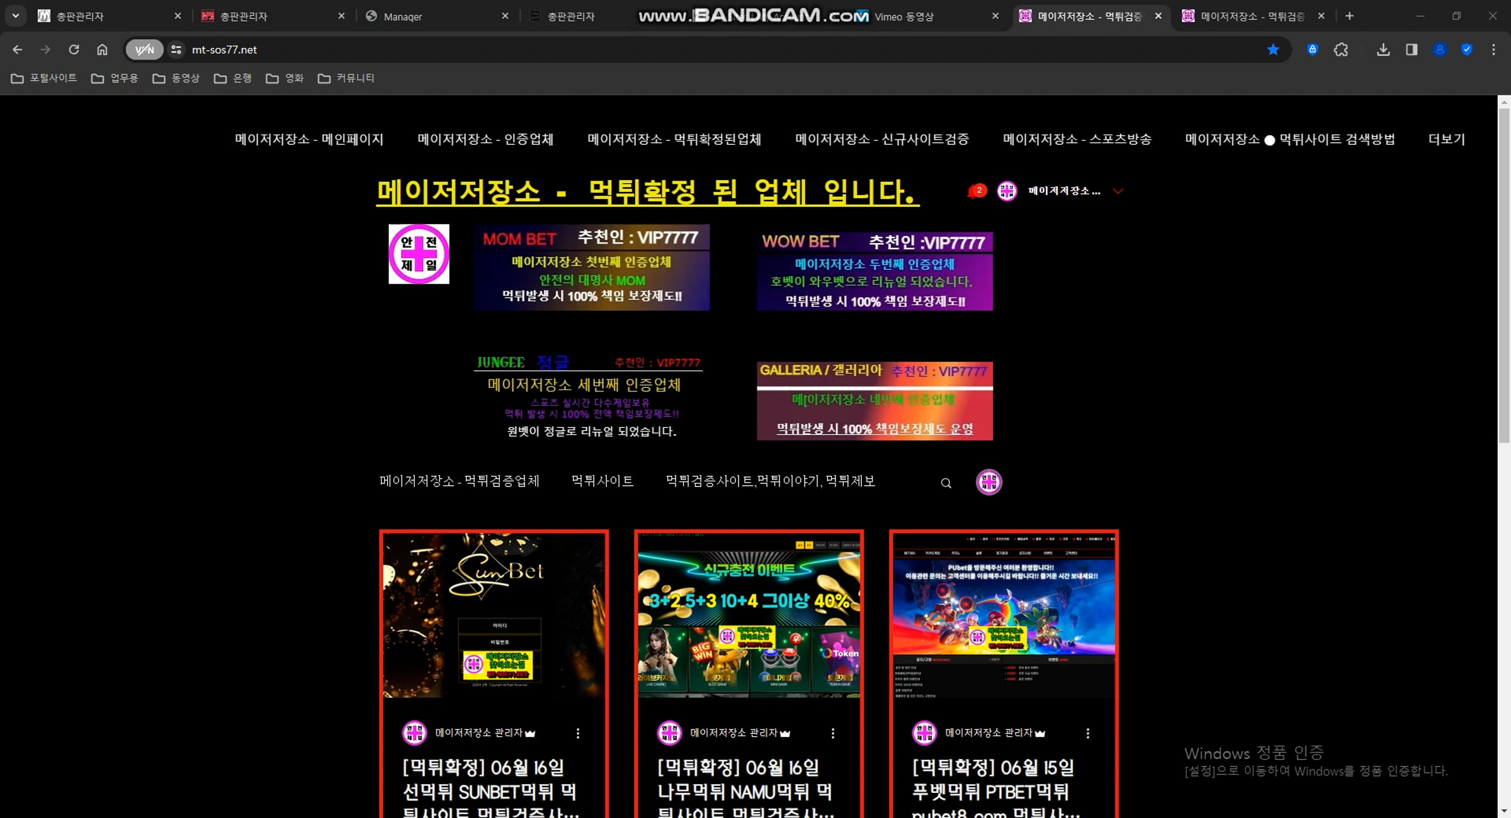Expand the user account dropdown chevron
The image size is (1511, 818).
tap(1118, 191)
